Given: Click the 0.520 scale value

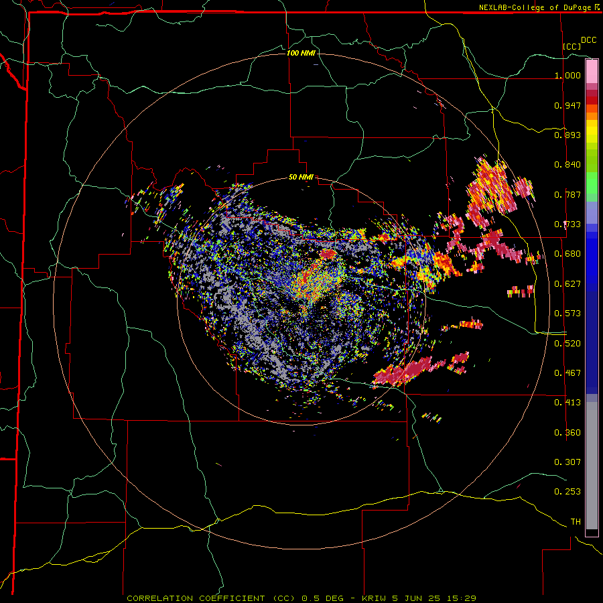Looking at the screenshot, I should tap(567, 344).
